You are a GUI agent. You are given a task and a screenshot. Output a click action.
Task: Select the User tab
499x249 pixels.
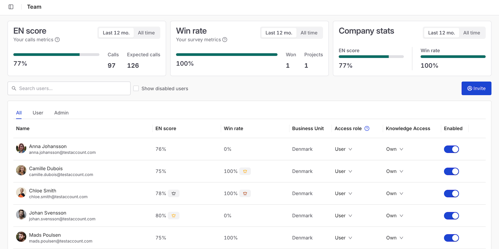38,113
